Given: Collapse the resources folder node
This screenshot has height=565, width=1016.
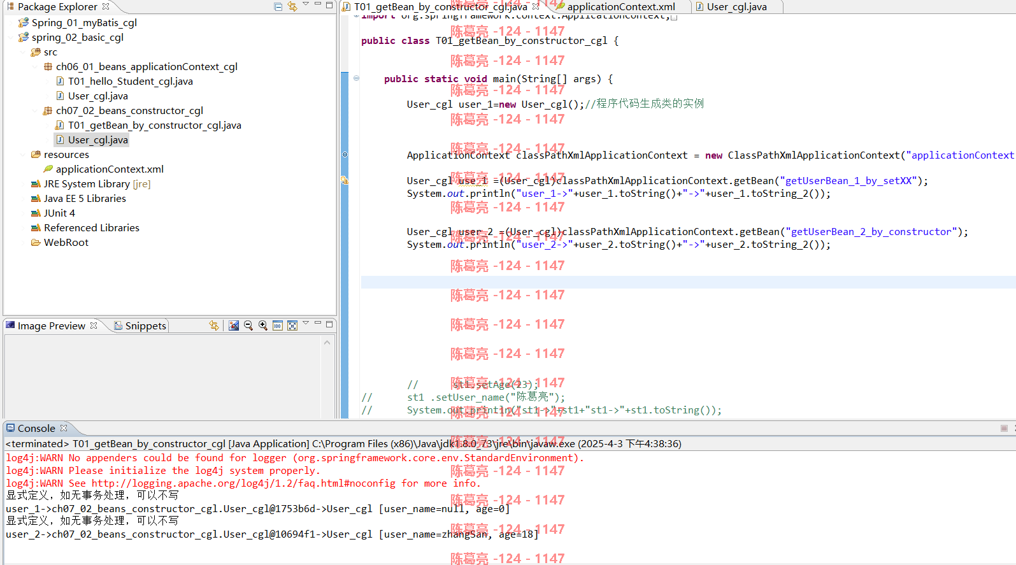Looking at the screenshot, I should point(23,155).
